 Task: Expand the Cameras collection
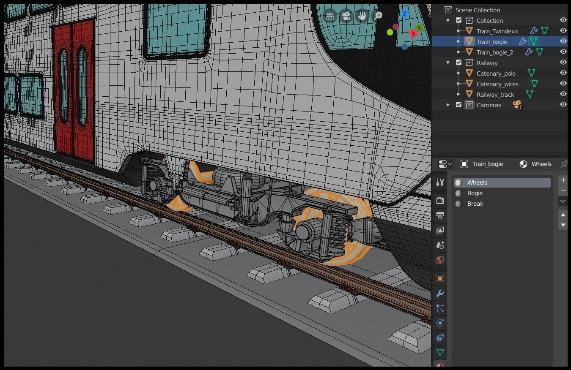pyautogui.click(x=448, y=105)
